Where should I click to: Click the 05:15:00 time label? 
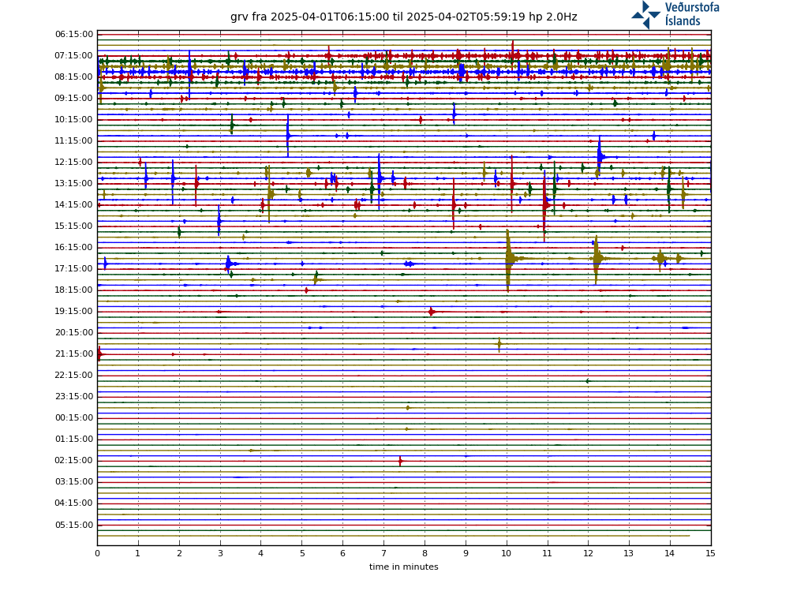(x=74, y=525)
